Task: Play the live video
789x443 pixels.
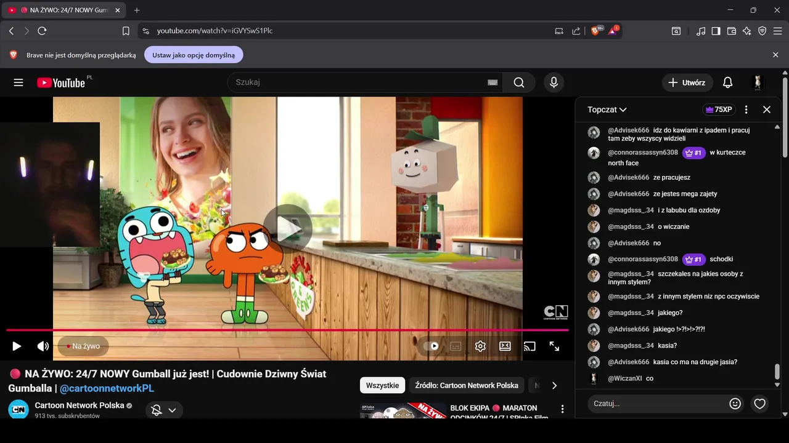Action: click(x=17, y=346)
